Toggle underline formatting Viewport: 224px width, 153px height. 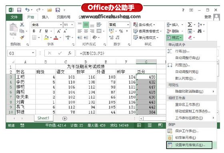[x=46, y=31]
